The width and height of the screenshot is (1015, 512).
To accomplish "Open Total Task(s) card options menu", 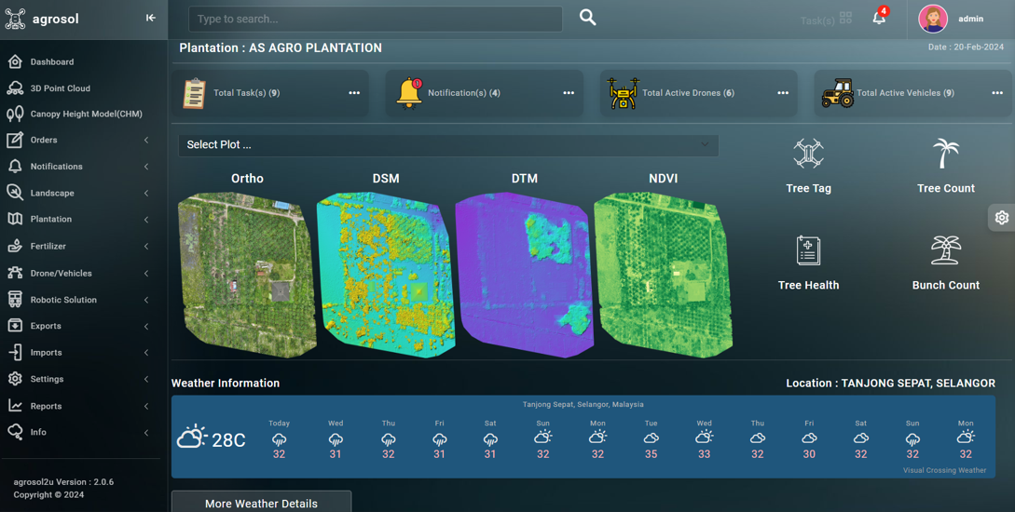I will (354, 93).
